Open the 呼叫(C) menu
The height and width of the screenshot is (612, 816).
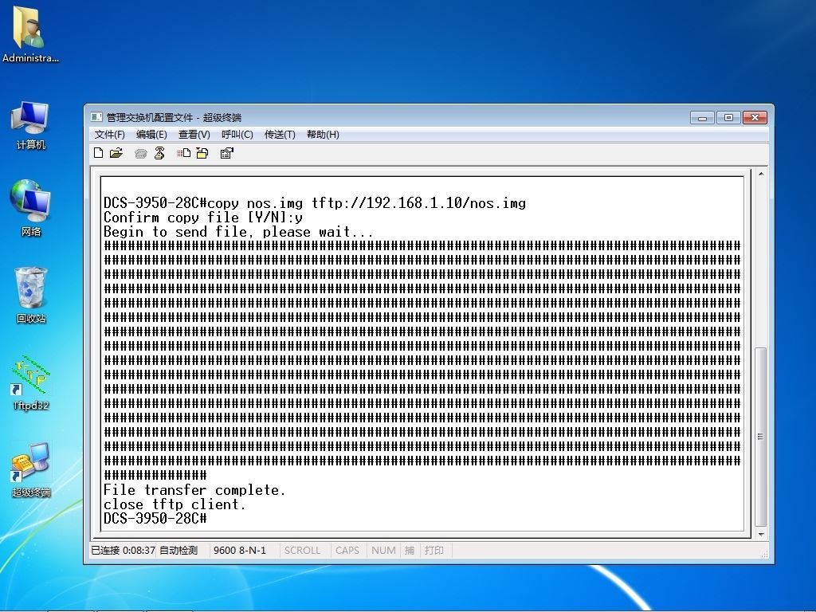pos(237,135)
